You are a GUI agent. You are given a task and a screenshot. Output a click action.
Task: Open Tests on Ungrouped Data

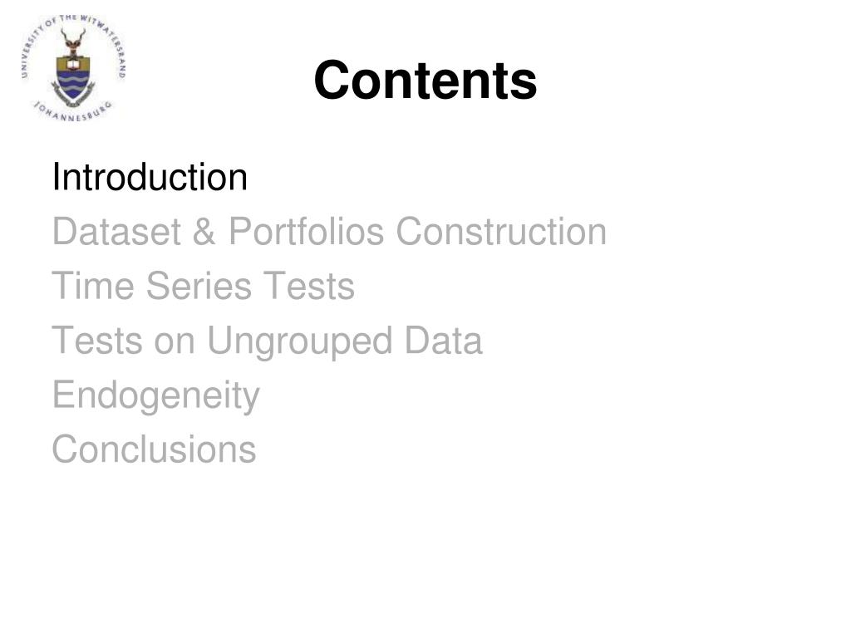[267, 341]
